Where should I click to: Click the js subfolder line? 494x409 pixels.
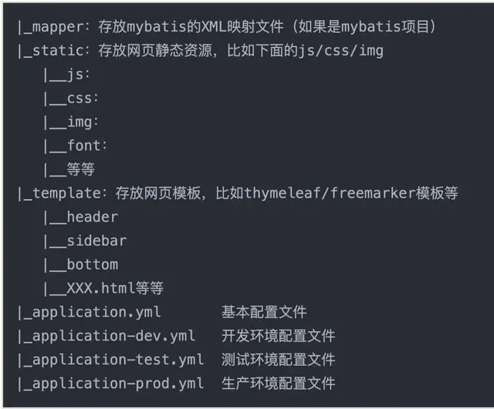point(66,75)
